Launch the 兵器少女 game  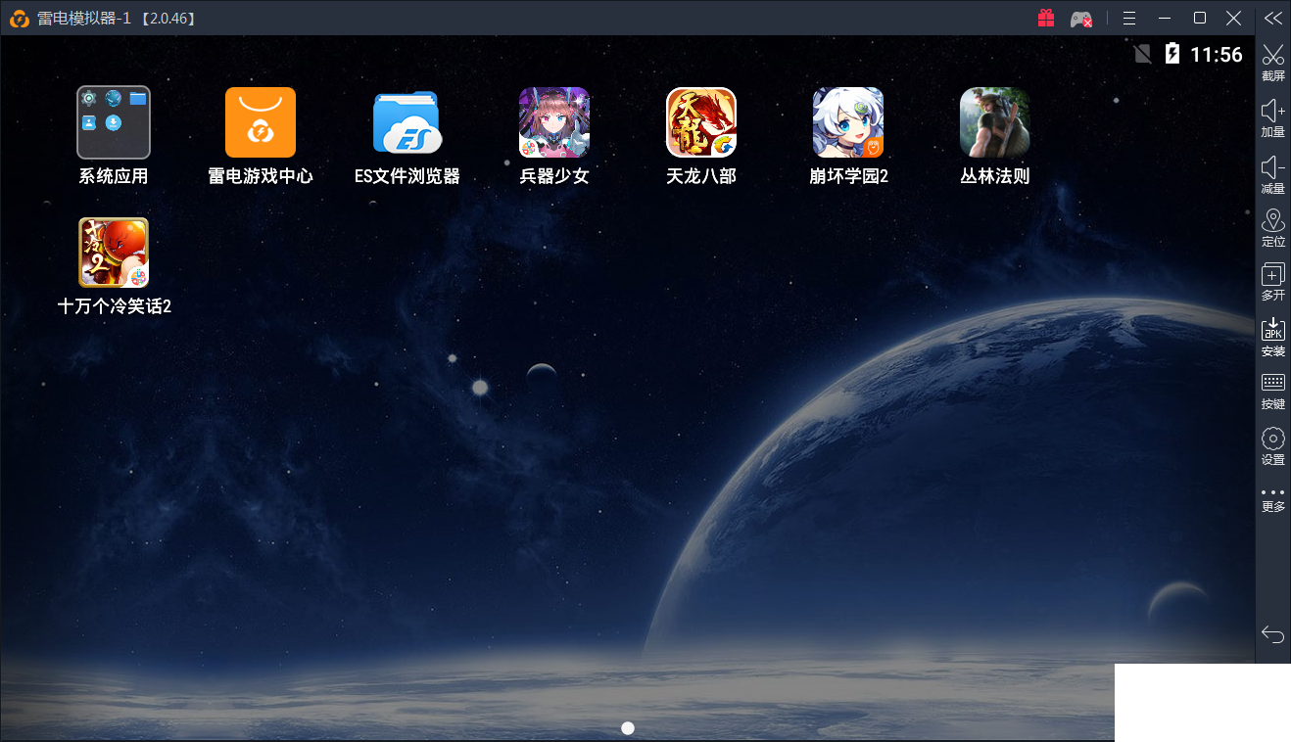(x=554, y=122)
